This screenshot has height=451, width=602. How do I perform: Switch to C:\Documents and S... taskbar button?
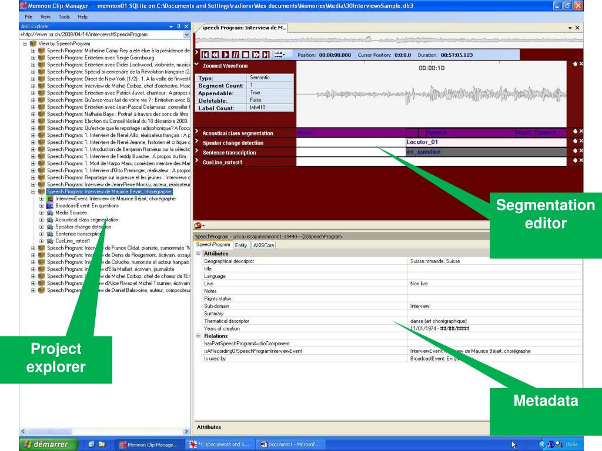pyautogui.click(x=220, y=445)
